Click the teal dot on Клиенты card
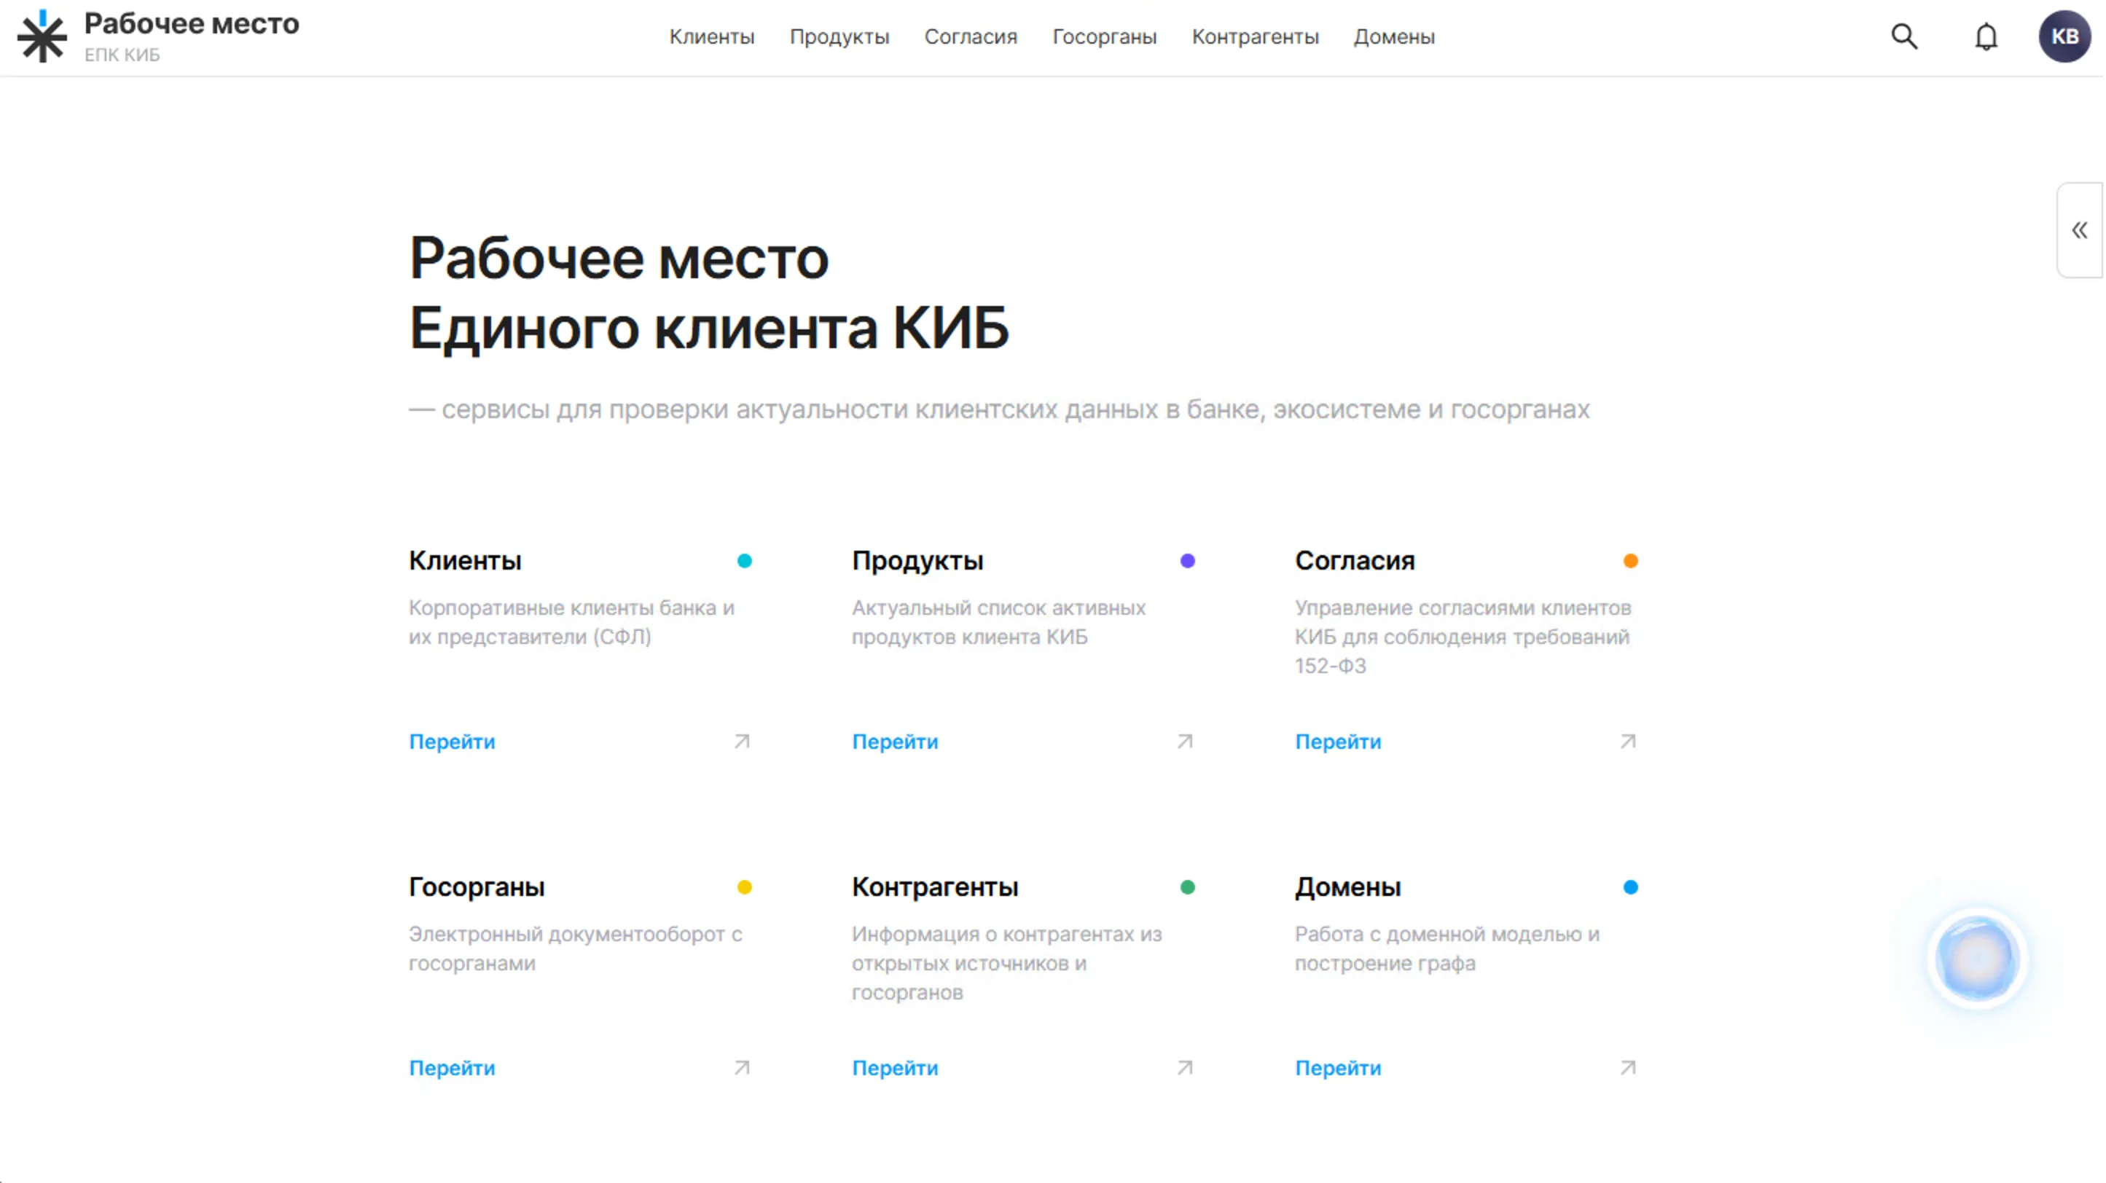The width and height of the screenshot is (2106, 1183). point(744,560)
